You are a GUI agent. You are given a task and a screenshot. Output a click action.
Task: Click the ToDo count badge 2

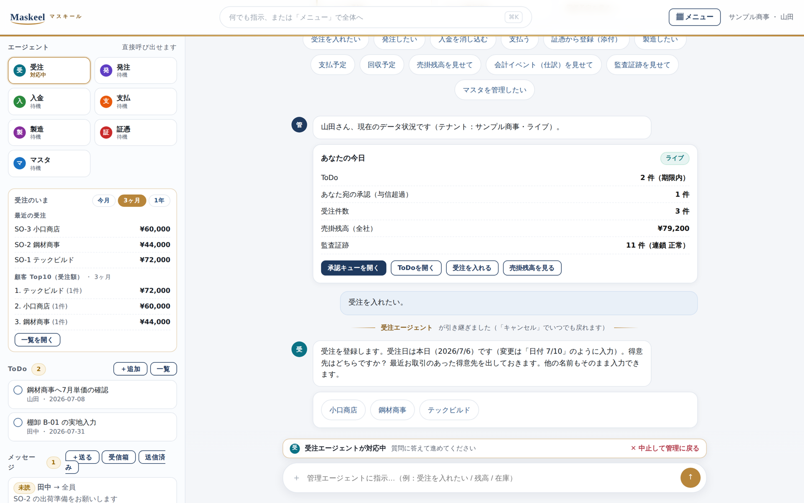(x=39, y=369)
